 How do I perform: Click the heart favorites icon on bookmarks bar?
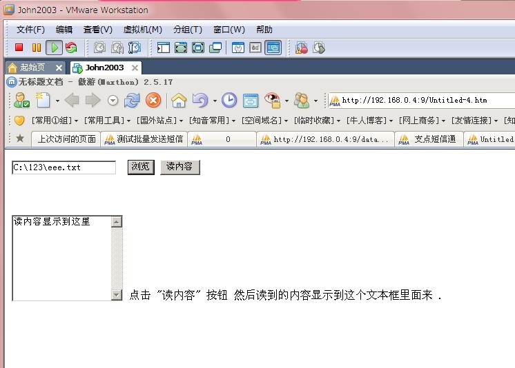(19, 121)
